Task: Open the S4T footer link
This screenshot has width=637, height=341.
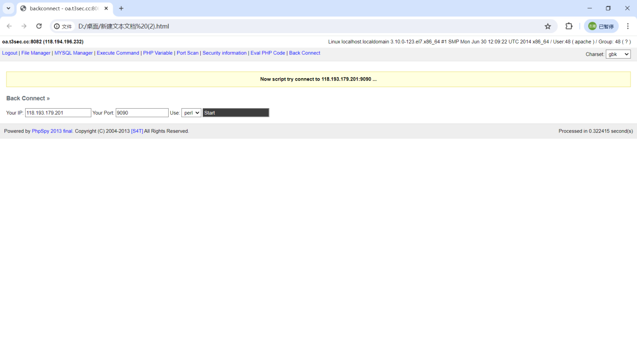Action: [137, 131]
